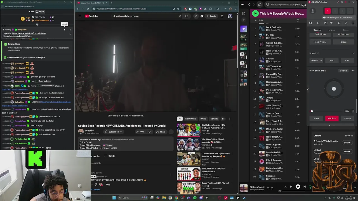The width and height of the screenshot is (358, 201).
Task: Take a snapshot in OBSBOT Center
Action: point(310,23)
